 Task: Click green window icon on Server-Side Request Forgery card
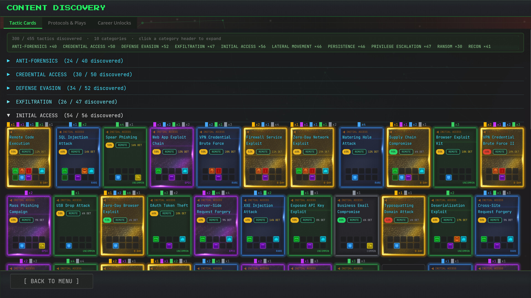point(203,239)
